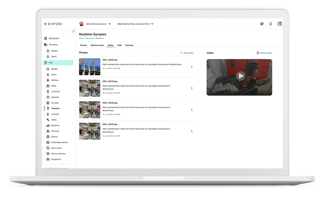Open Details under the Site section

click(x=54, y=69)
